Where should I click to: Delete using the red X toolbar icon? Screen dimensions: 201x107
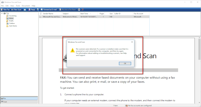pyautogui.click(x=83, y=10)
